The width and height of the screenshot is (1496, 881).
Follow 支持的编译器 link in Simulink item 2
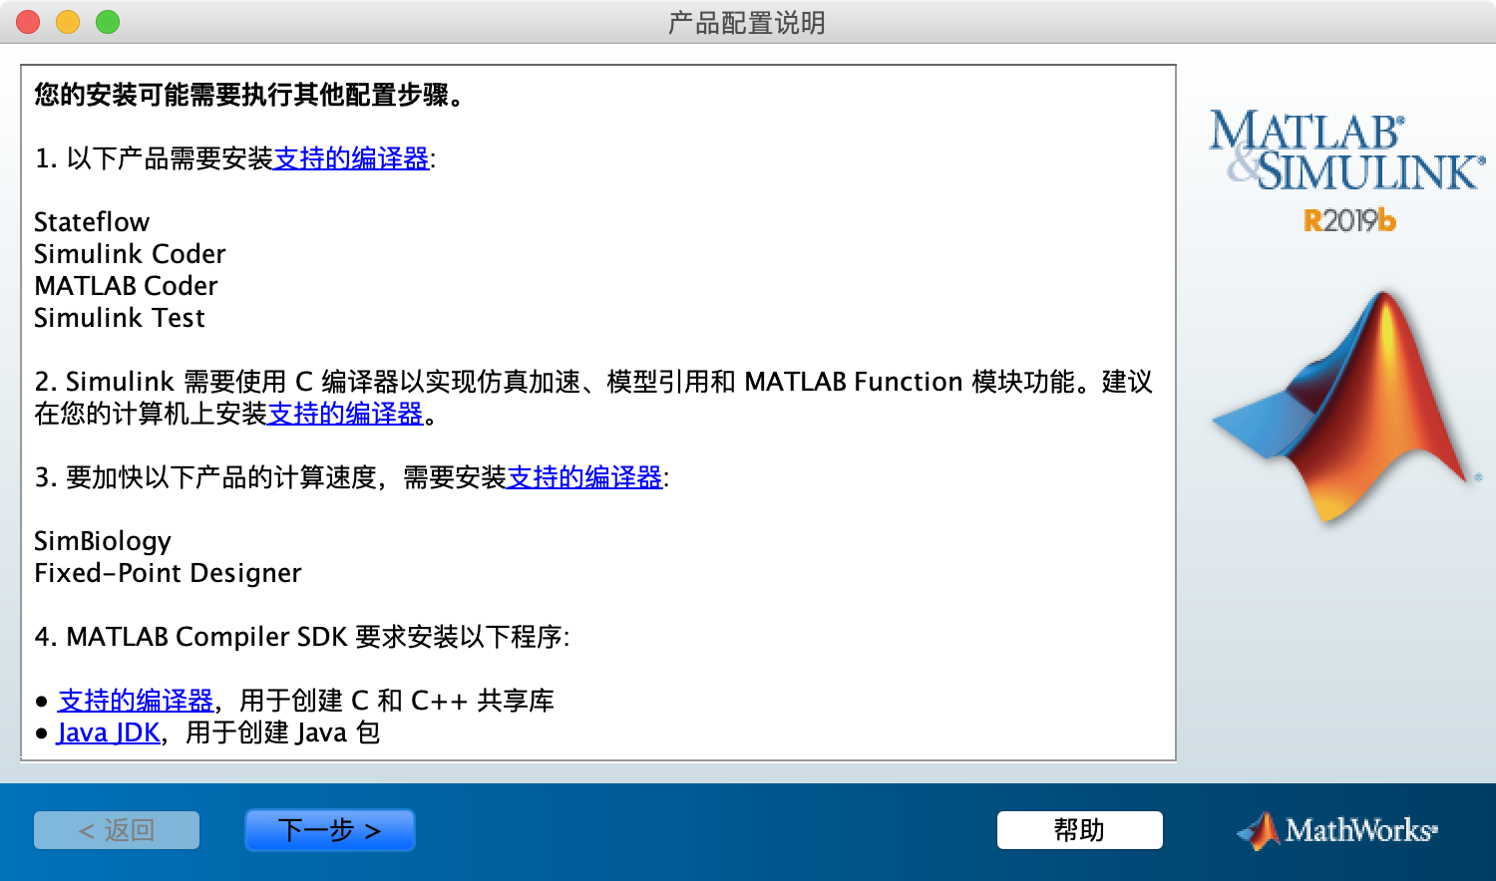pyautogui.click(x=345, y=414)
